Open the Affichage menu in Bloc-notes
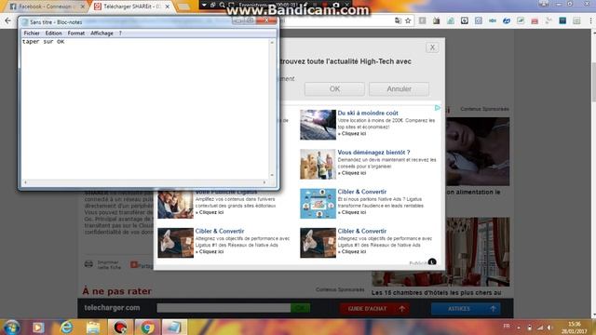The image size is (596, 335). [x=102, y=33]
